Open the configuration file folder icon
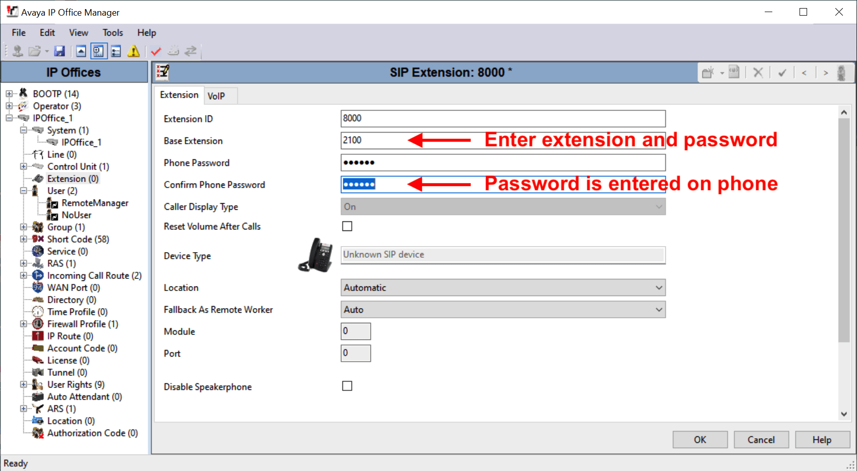Viewport: 857px width, 471px height. tap(34, 51)
